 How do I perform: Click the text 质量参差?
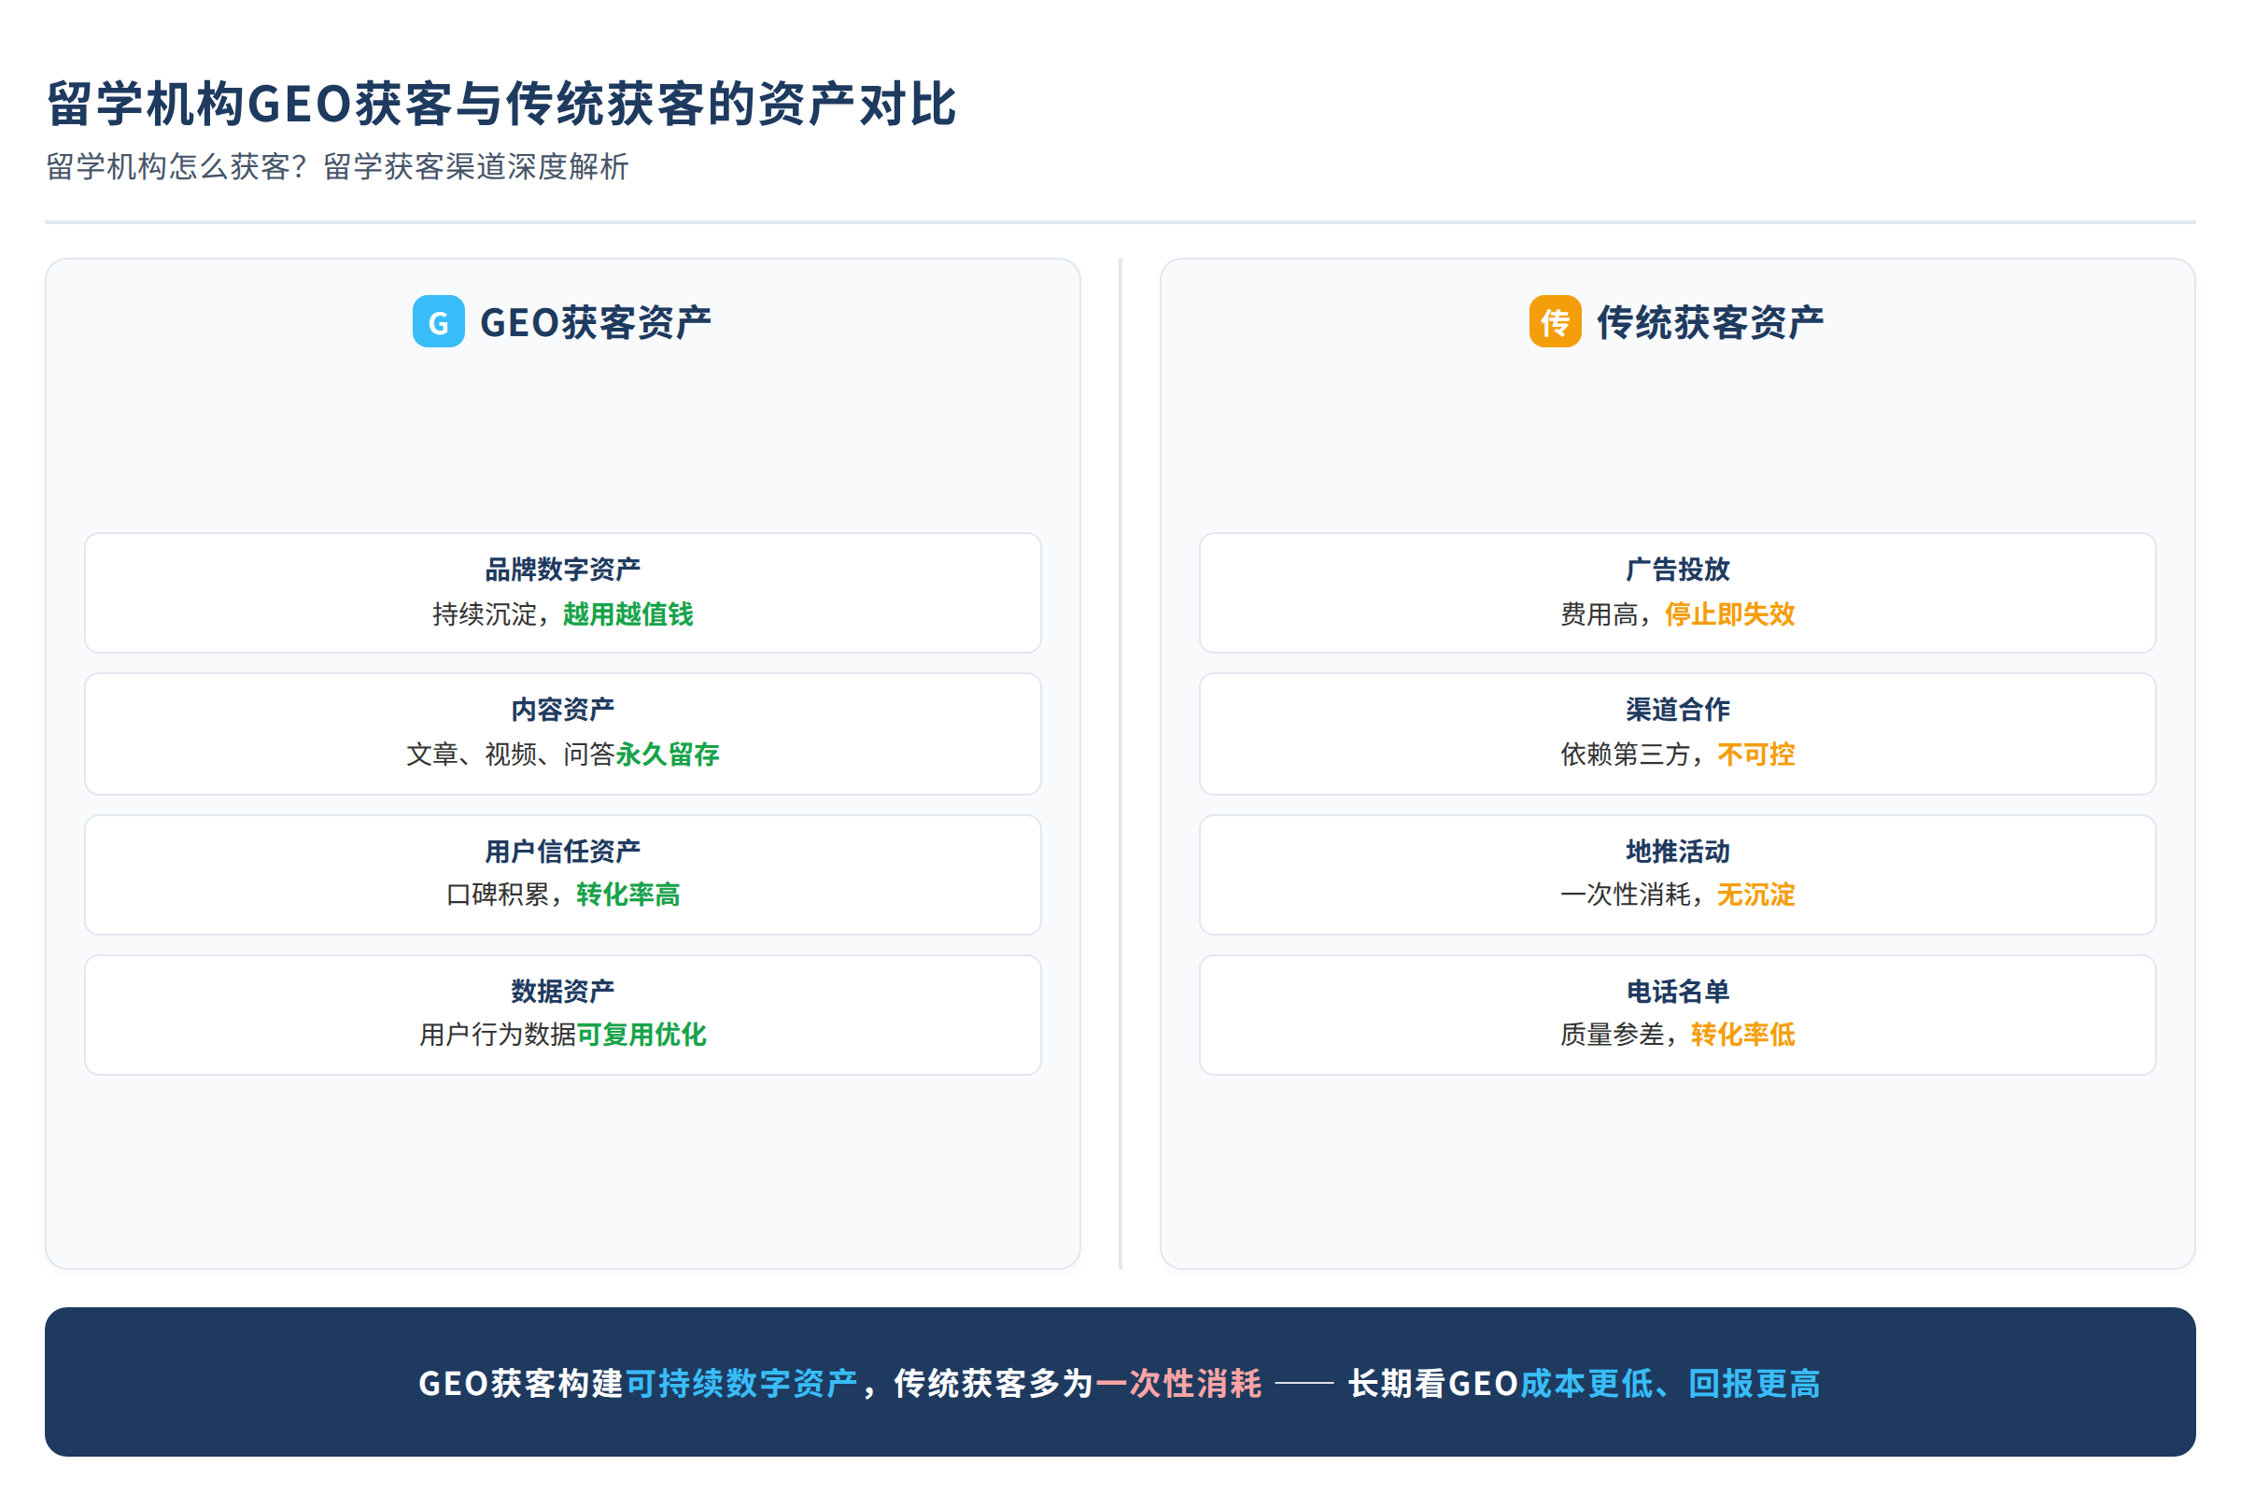pyautogui.click(x=1613, y=1035)
